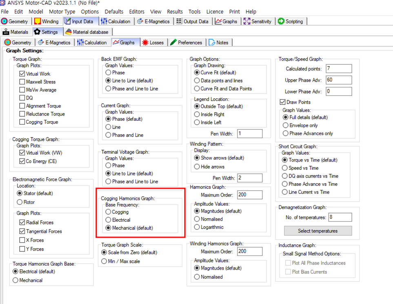Choose Hide arrows for winding pattern
The height and width of the screenshot is (304, 393).
[x=197, y=166]
